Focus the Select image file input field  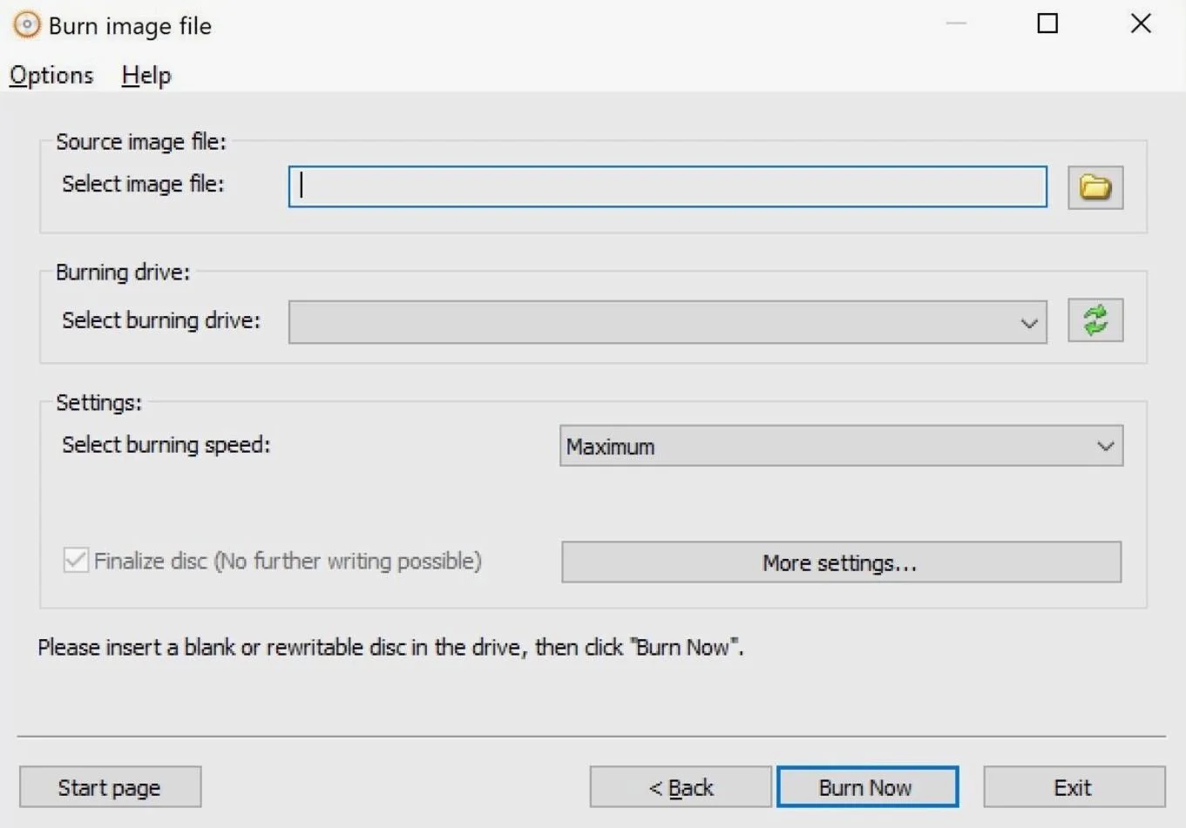pos(668,187)
